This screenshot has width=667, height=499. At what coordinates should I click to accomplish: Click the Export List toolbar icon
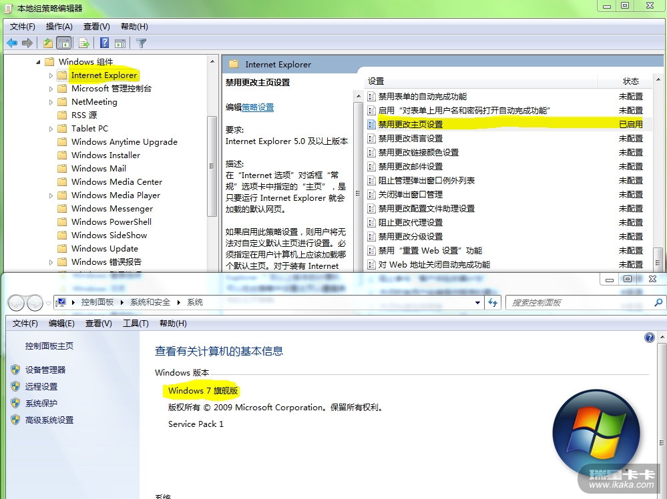click(84, 43)
